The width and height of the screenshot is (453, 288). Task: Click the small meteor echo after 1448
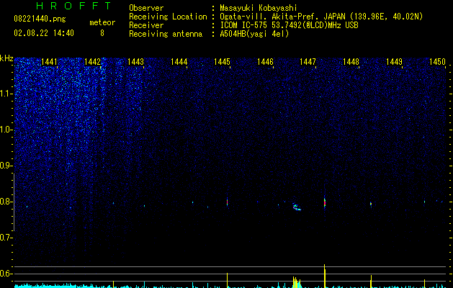371,204
